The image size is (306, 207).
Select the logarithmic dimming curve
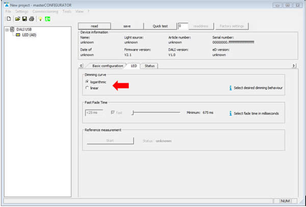click(x=87, y=81)
